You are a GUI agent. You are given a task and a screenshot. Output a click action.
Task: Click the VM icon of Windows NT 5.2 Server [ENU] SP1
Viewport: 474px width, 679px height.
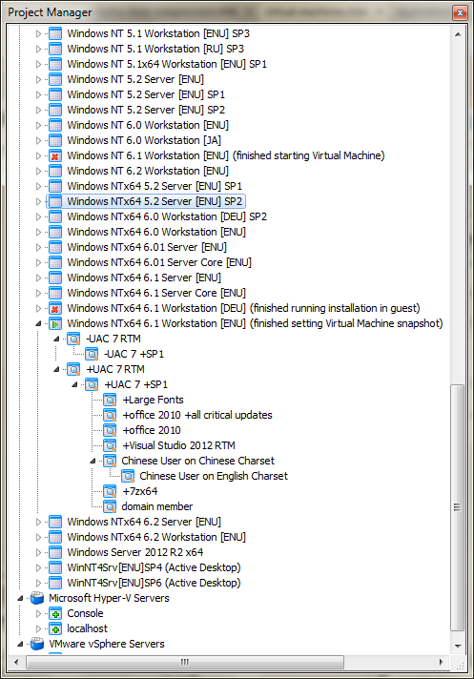pos(55,94)
